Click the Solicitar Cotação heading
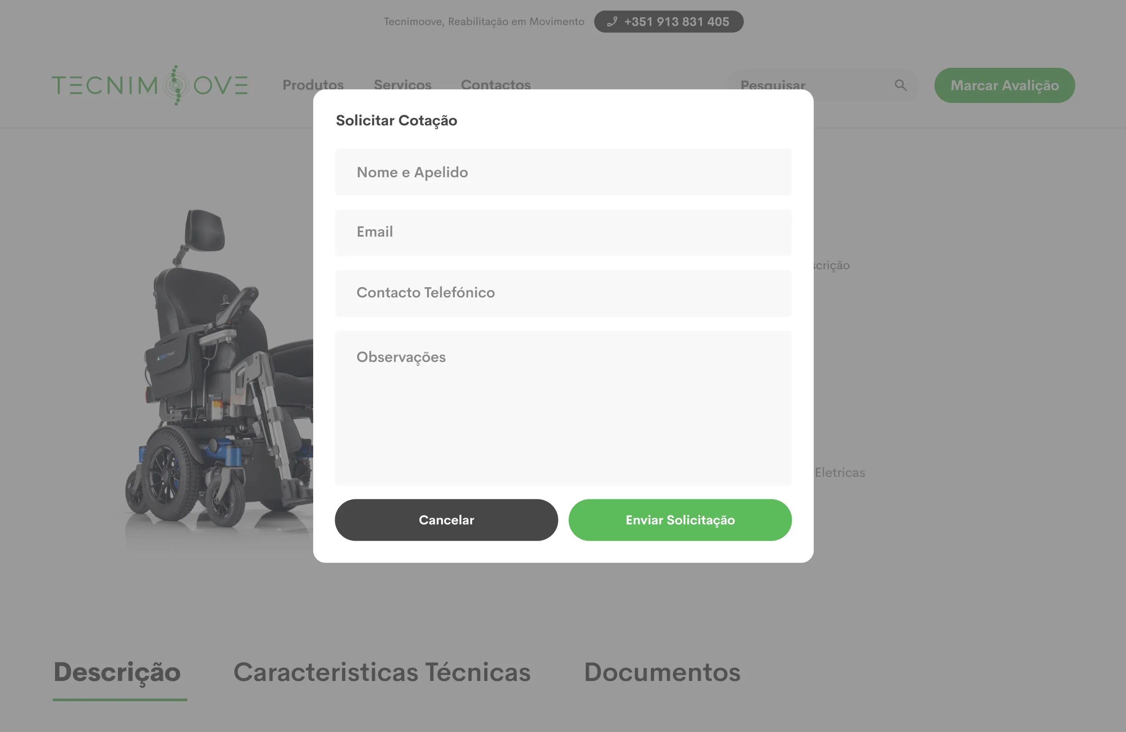This screenshot has width=1126, height=732. [x=396, y=121]
